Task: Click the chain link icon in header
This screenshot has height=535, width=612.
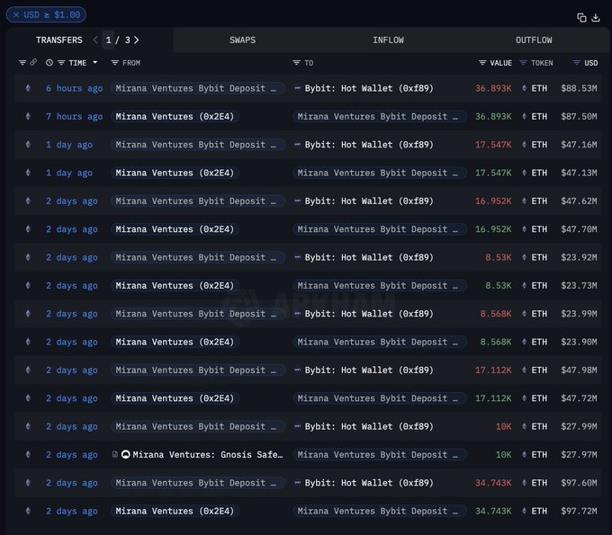Action: click(33, 62)
